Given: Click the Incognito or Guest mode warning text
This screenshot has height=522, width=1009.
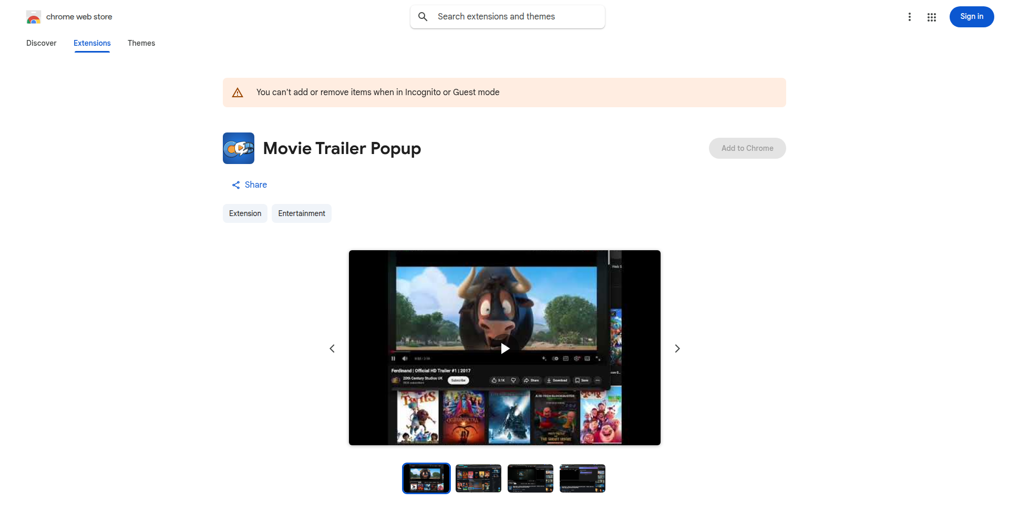Looking at the screenshot, I should (x=378, y=93).
